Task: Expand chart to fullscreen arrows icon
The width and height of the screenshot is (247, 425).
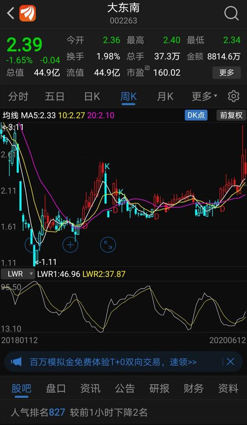Action: pyautogui.click(x=108, y=244)
